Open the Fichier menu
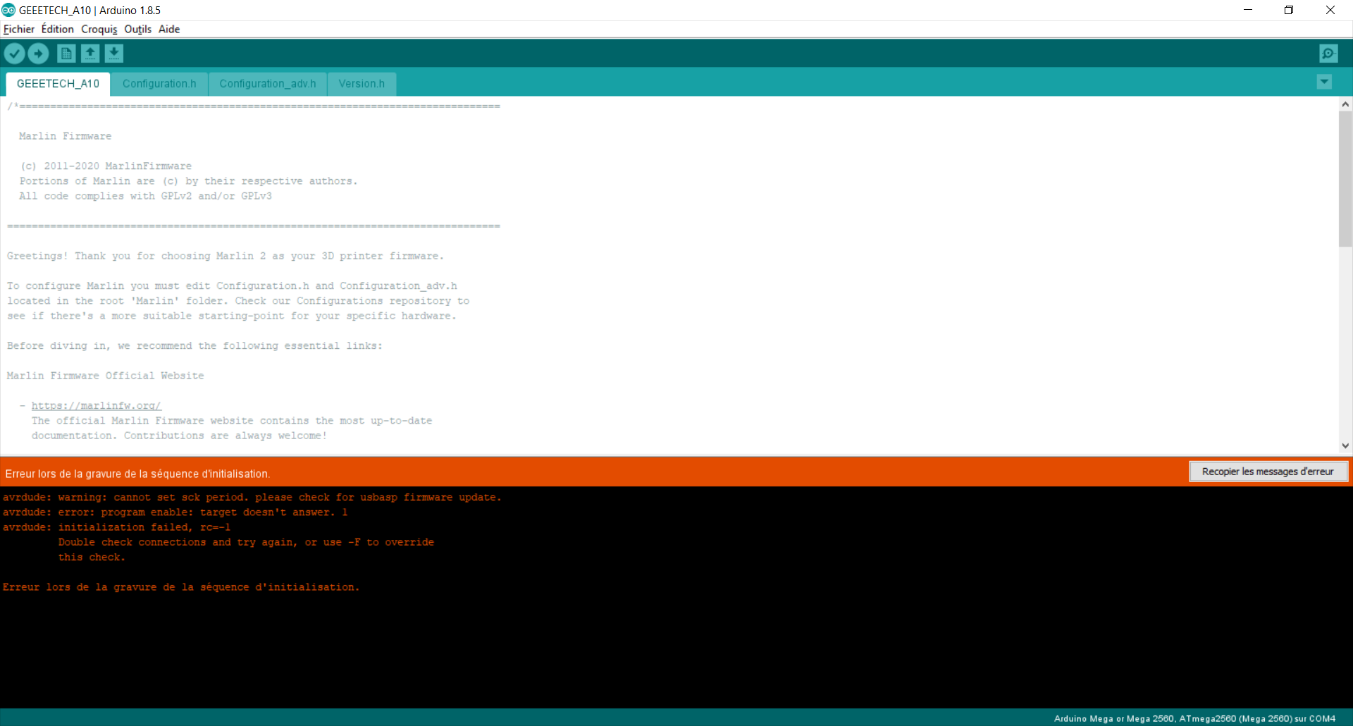Viewport: 1353px width, 726px height. (x=19, y=29)
